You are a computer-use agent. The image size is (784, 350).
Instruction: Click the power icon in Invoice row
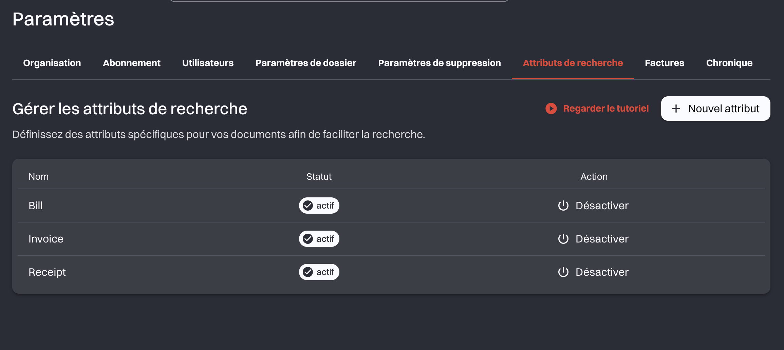point(563,239)
